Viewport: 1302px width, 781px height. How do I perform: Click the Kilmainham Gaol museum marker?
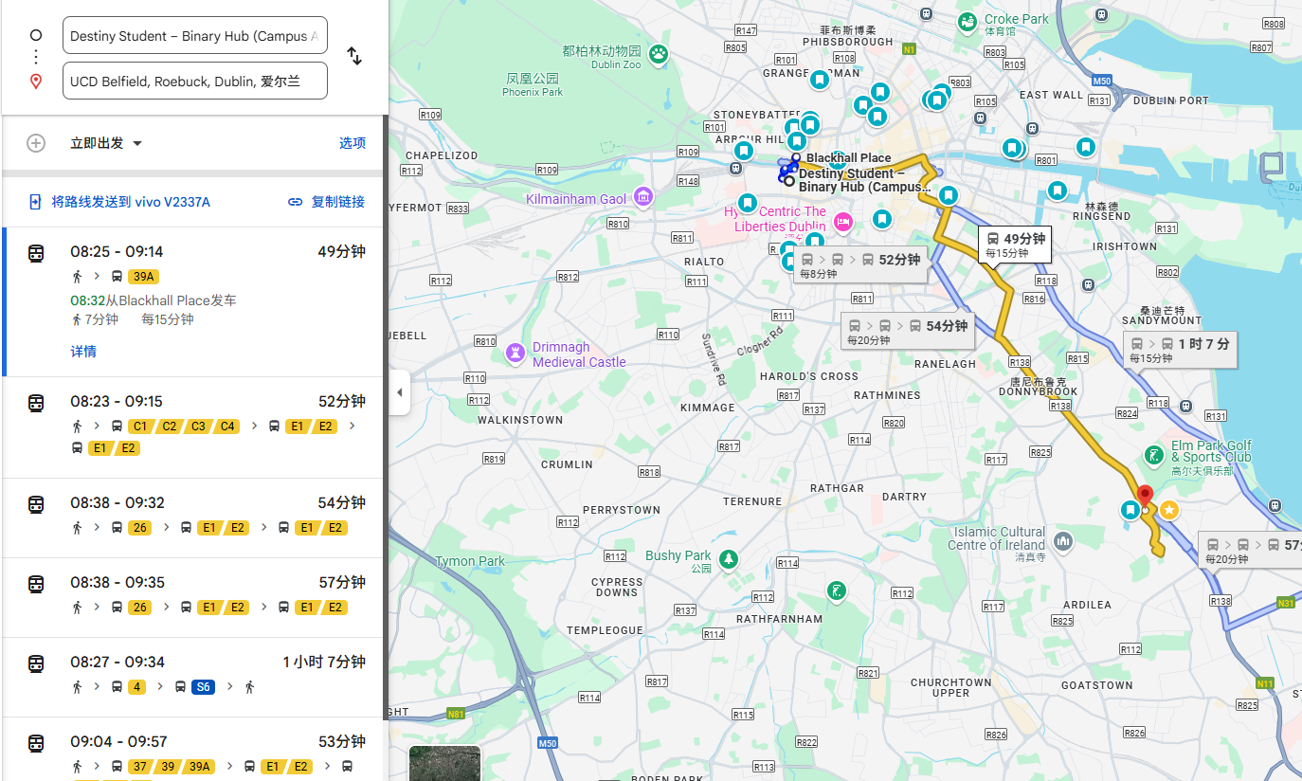pos(643,197)
